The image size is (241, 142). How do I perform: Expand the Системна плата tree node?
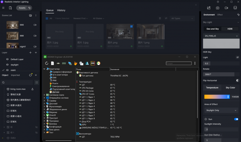coord(44,95)
